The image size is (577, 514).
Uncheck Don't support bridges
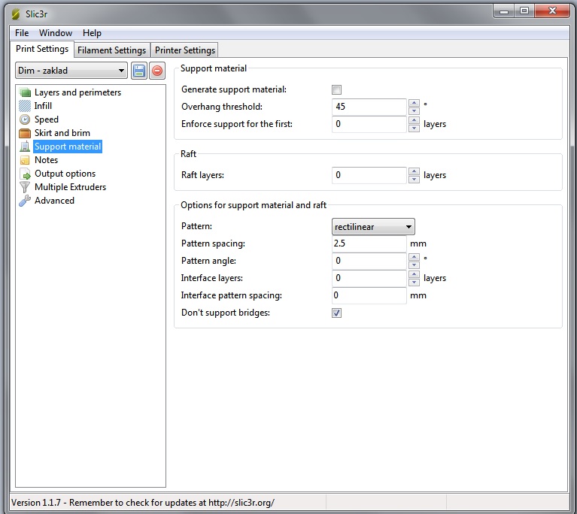[x=336, y=313]
